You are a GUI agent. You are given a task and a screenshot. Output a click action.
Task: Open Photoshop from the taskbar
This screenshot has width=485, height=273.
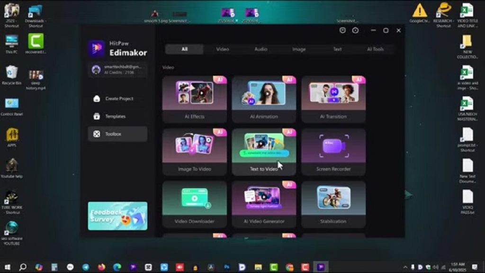pos(227,267)
